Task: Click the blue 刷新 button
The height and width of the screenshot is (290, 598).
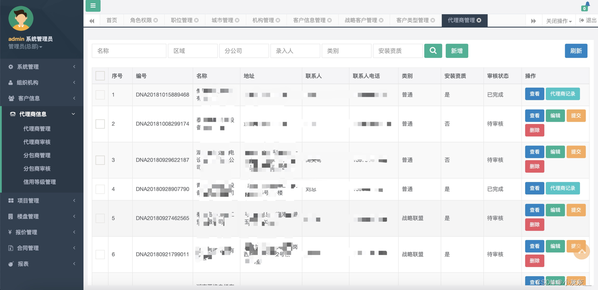Action: (576, 51)
